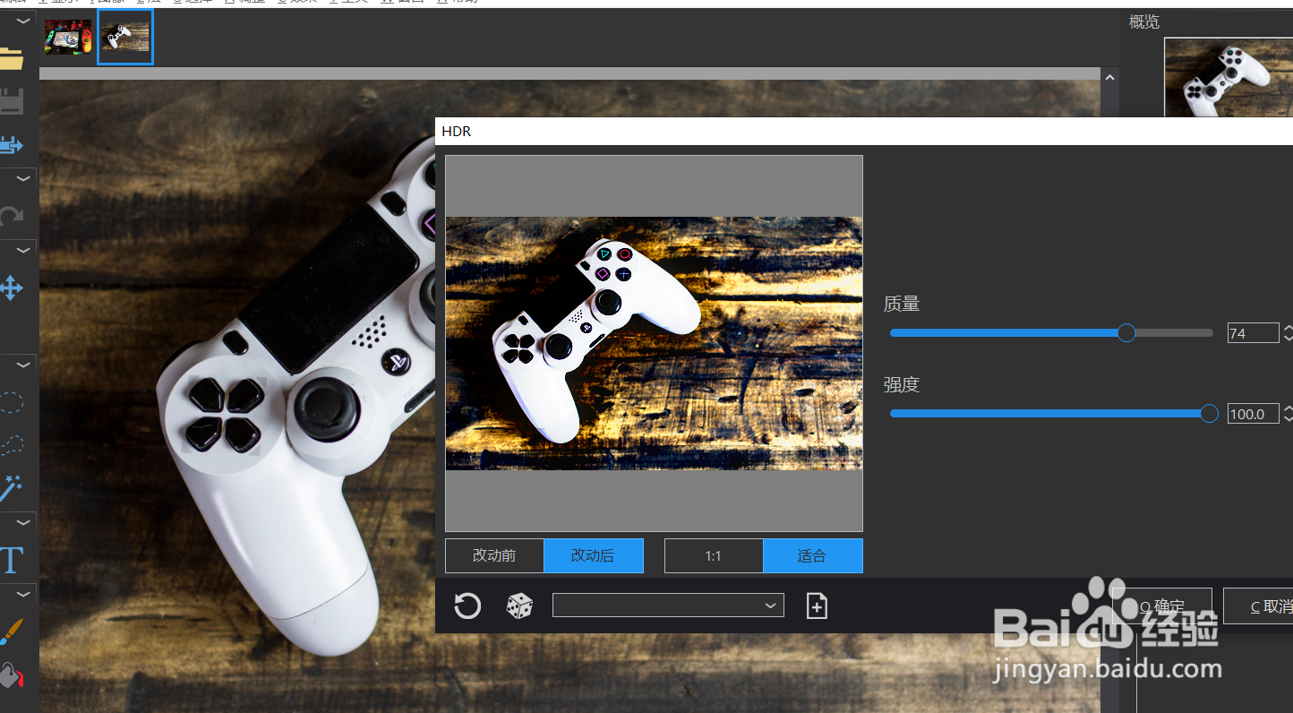Select the paint bucket fill tool
Image resolution: width=1293 pixels, height=713 pixels.
[x=11, y=674]
